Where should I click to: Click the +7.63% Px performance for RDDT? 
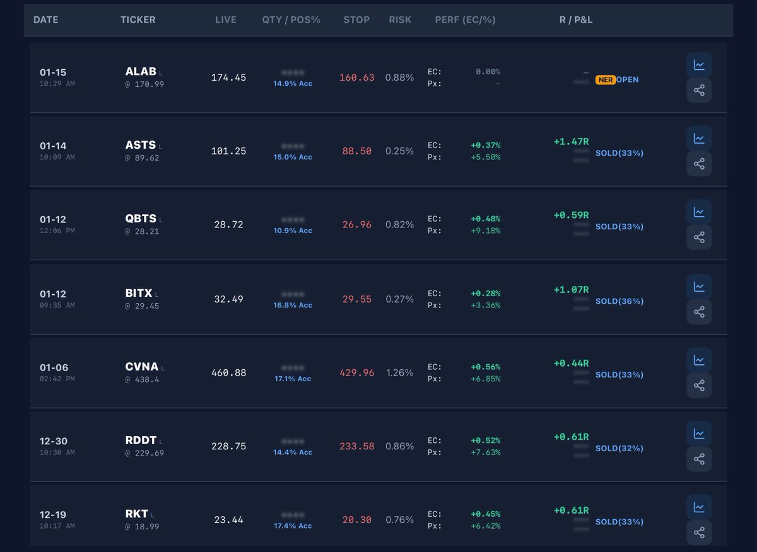pos(486,452)
